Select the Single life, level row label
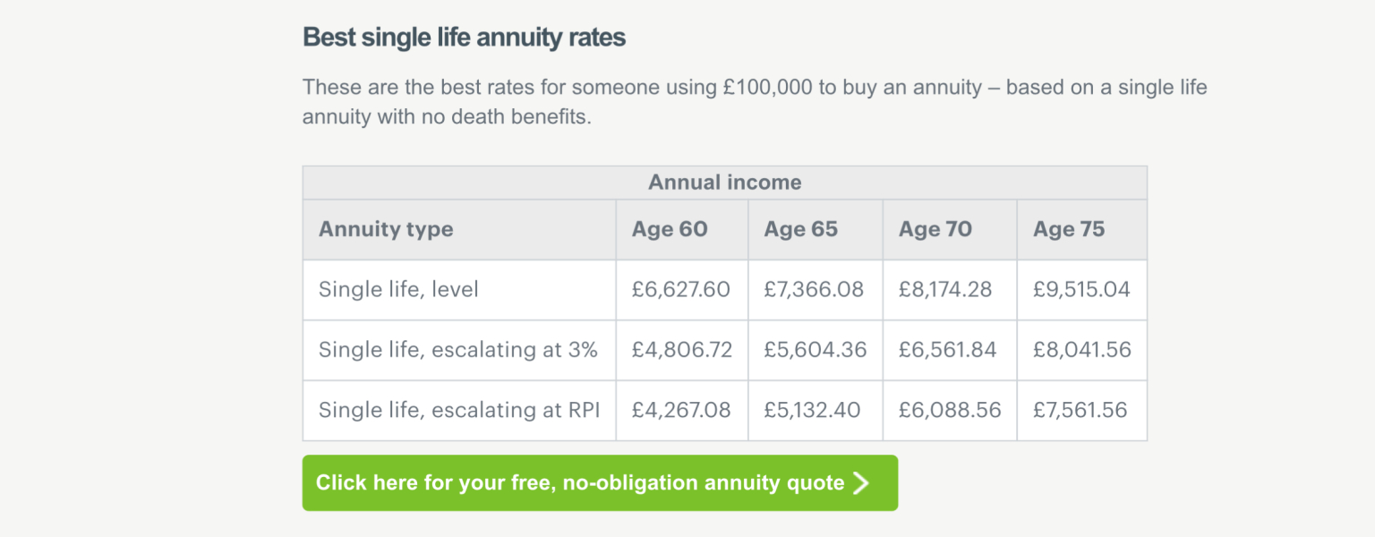1375x537 pixels. pos(398,290)
